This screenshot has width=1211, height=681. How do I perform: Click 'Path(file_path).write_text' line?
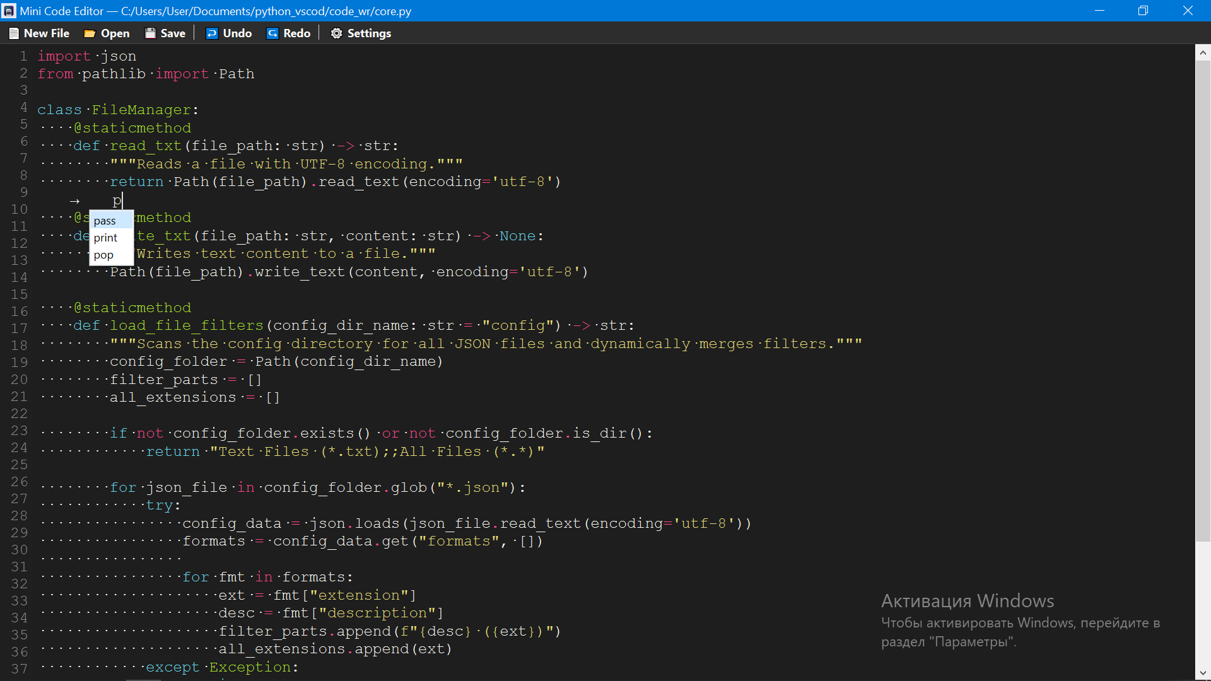pos(349,272)
